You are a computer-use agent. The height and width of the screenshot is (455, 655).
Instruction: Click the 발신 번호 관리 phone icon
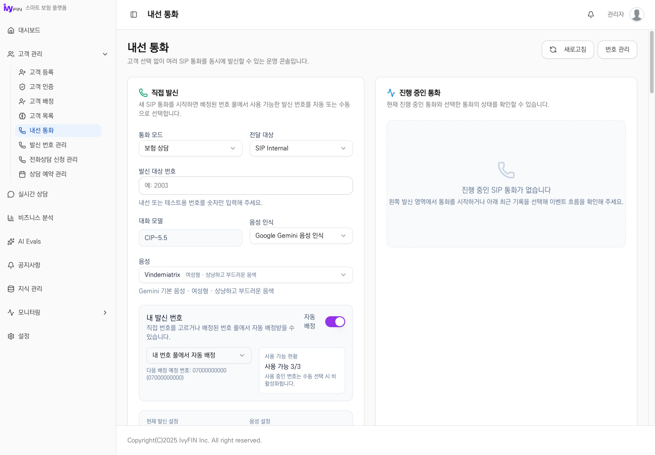pyautogui.click(x=22, y=145)
